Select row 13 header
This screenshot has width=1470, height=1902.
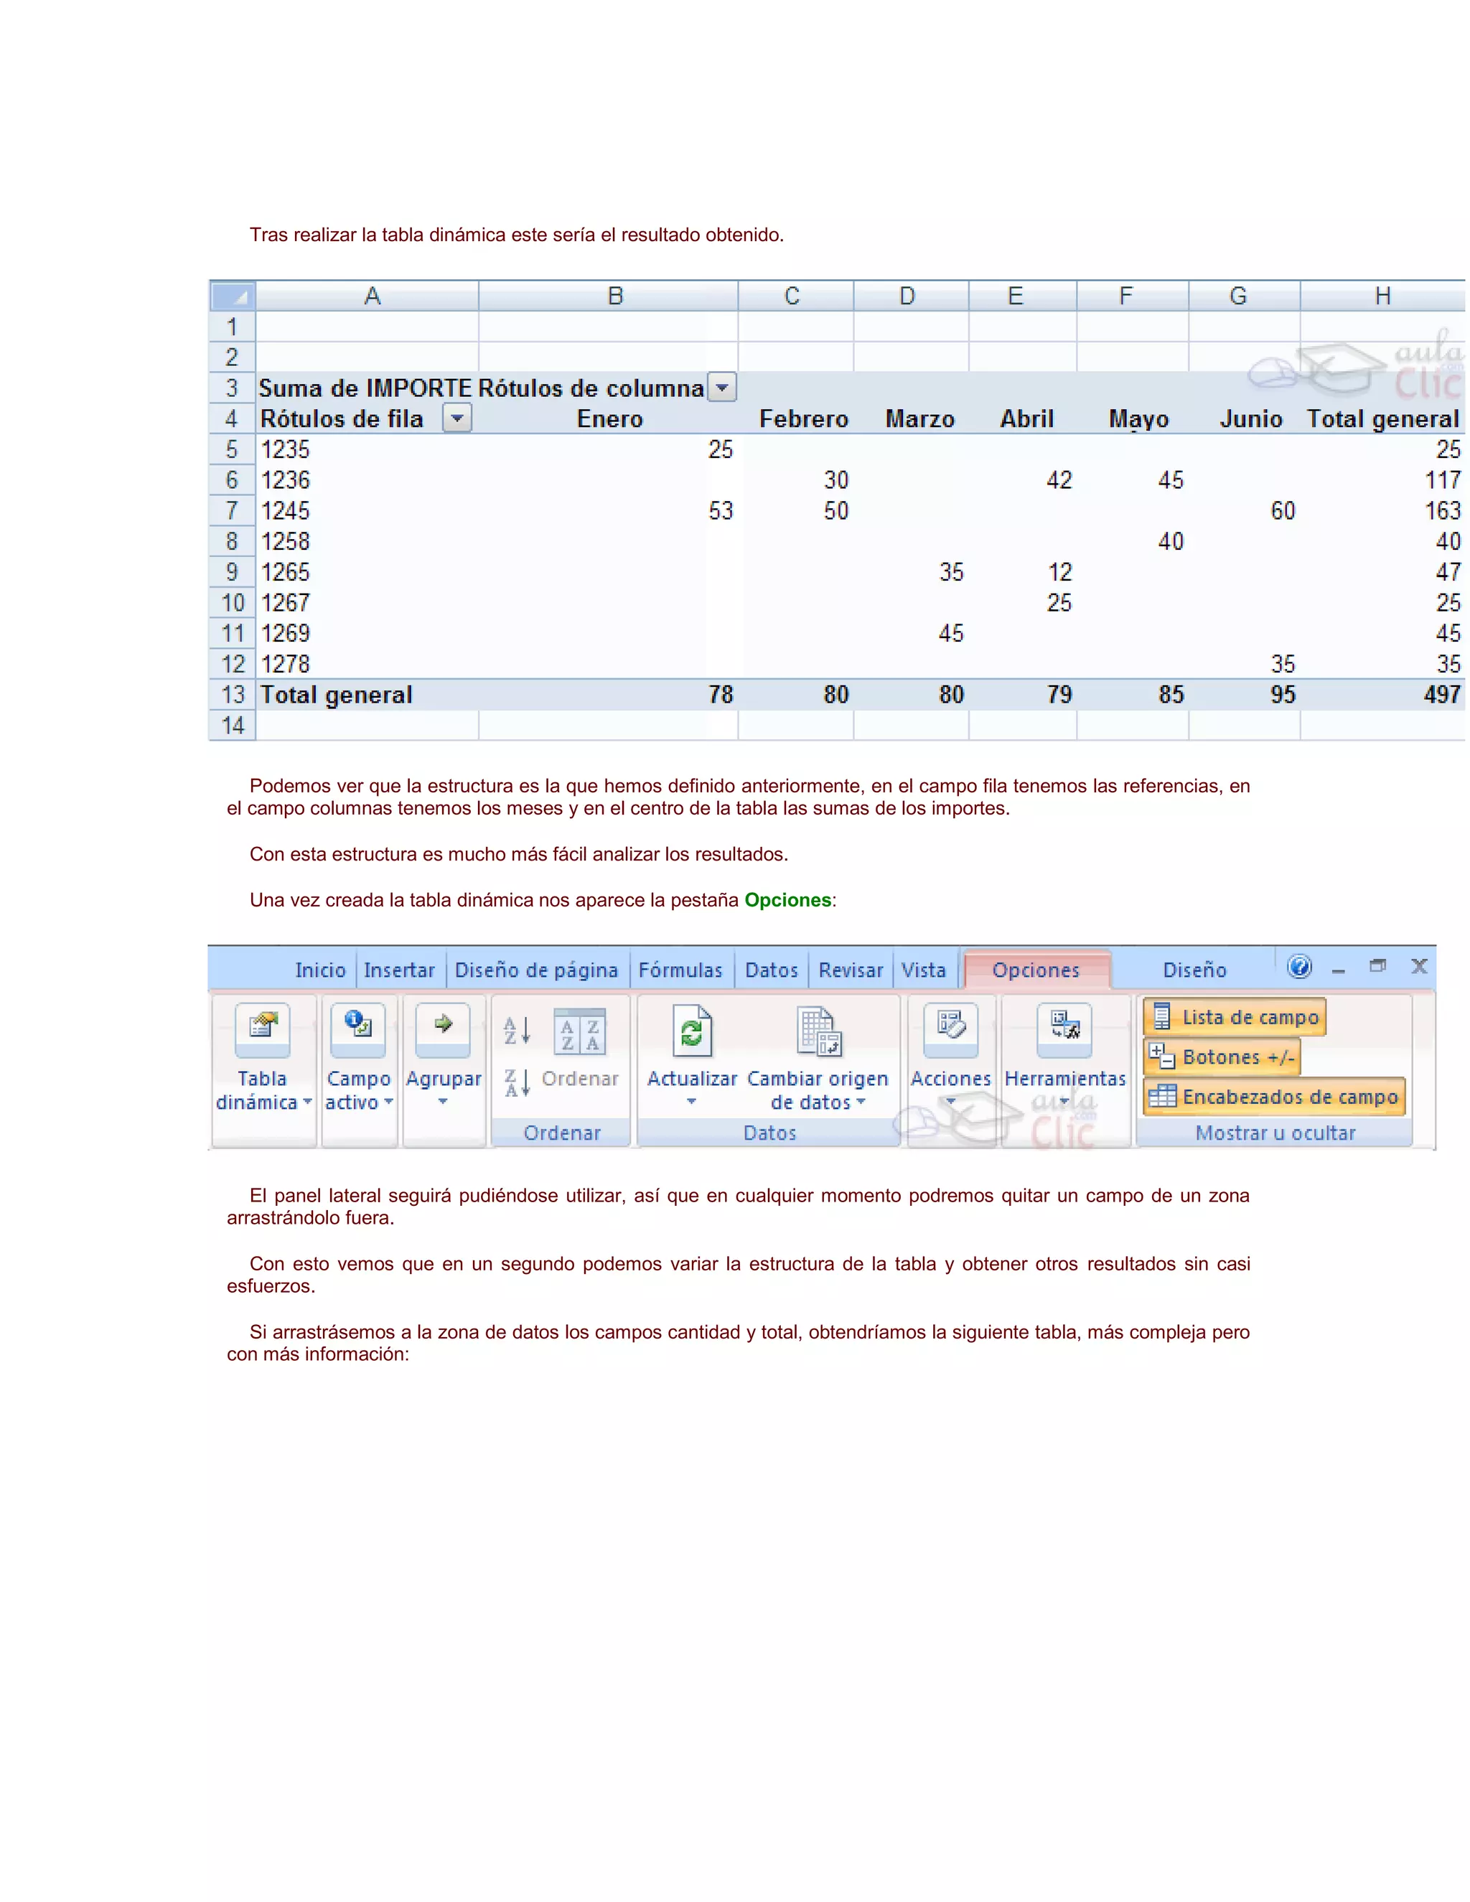pyautogui.click(x=233, y=695)
